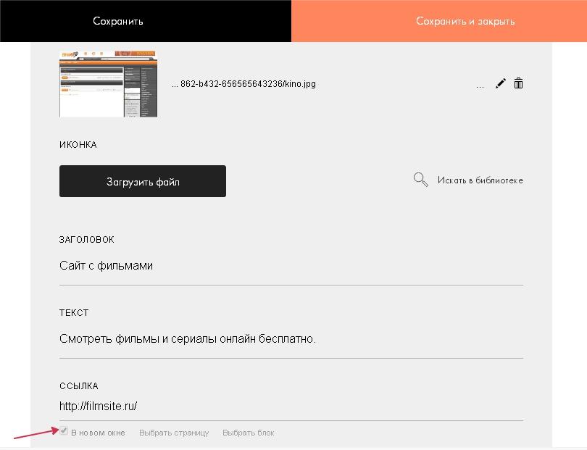Screen dimensions: 587x450
Task: Focus the title field "Сайт с фильмами"
Action: click(290, 266)
